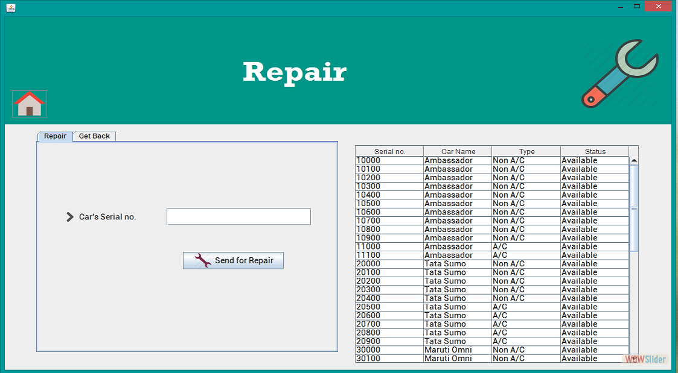The width and height of the screenshot is (678, 373).
Task: Click the Send for Repair button
Action: 234,260
